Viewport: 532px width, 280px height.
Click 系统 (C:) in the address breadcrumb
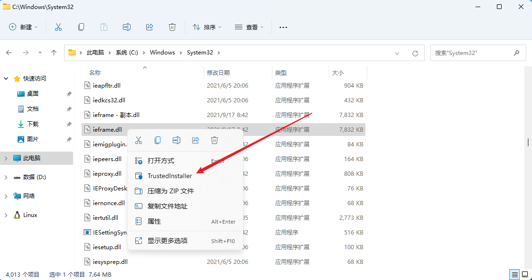(127, 53)
